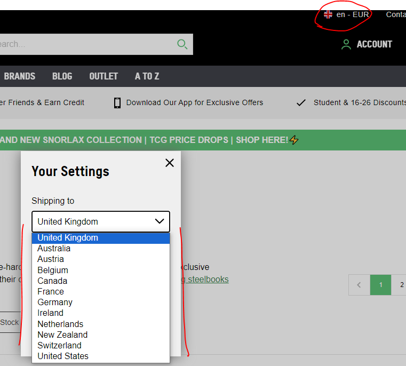
Task: Open the BLOG menu item
Action: click(62, 76)
